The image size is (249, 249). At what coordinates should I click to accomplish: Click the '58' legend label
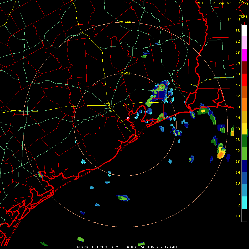238,52
